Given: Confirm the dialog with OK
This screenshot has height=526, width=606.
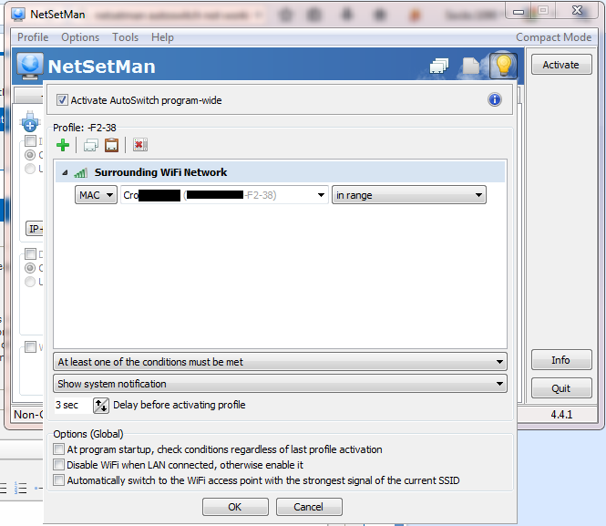Looking at the screenshot, I should coord(235,507).
